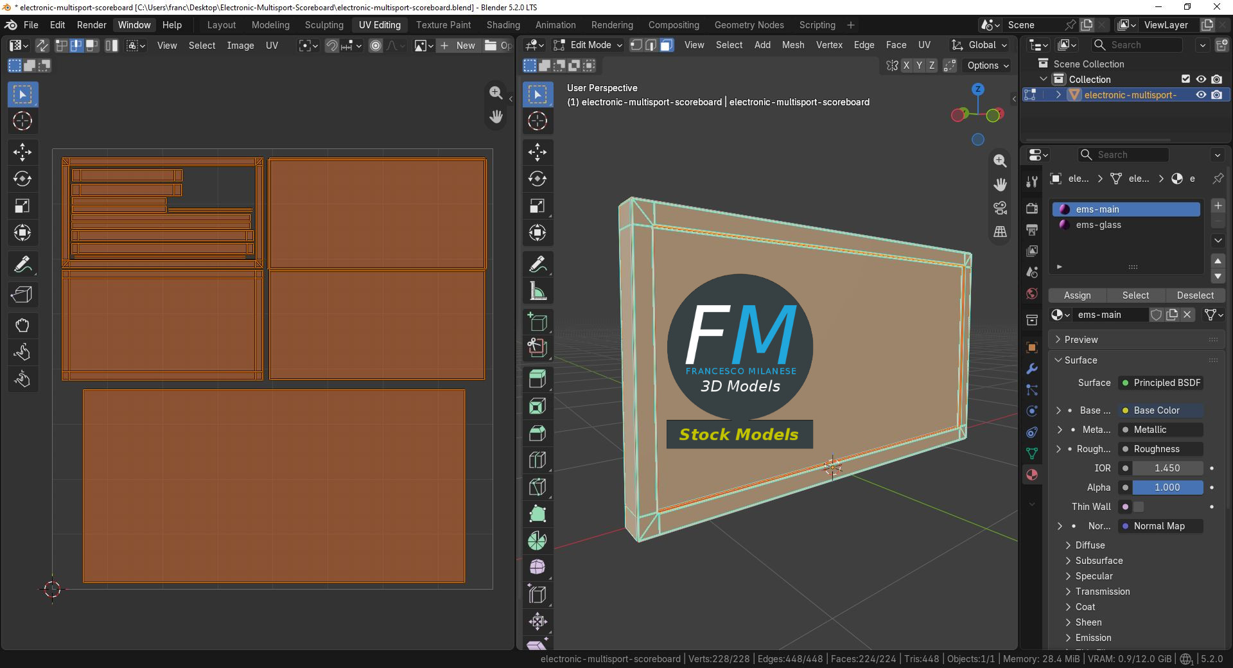Toggle snapping in the UV editor
Image resolution: width=1233 pixels, height=668 pixels.
(x=331, y=46)
